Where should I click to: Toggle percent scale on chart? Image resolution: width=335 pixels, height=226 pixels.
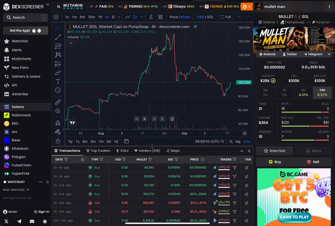(x=231, y=141)
